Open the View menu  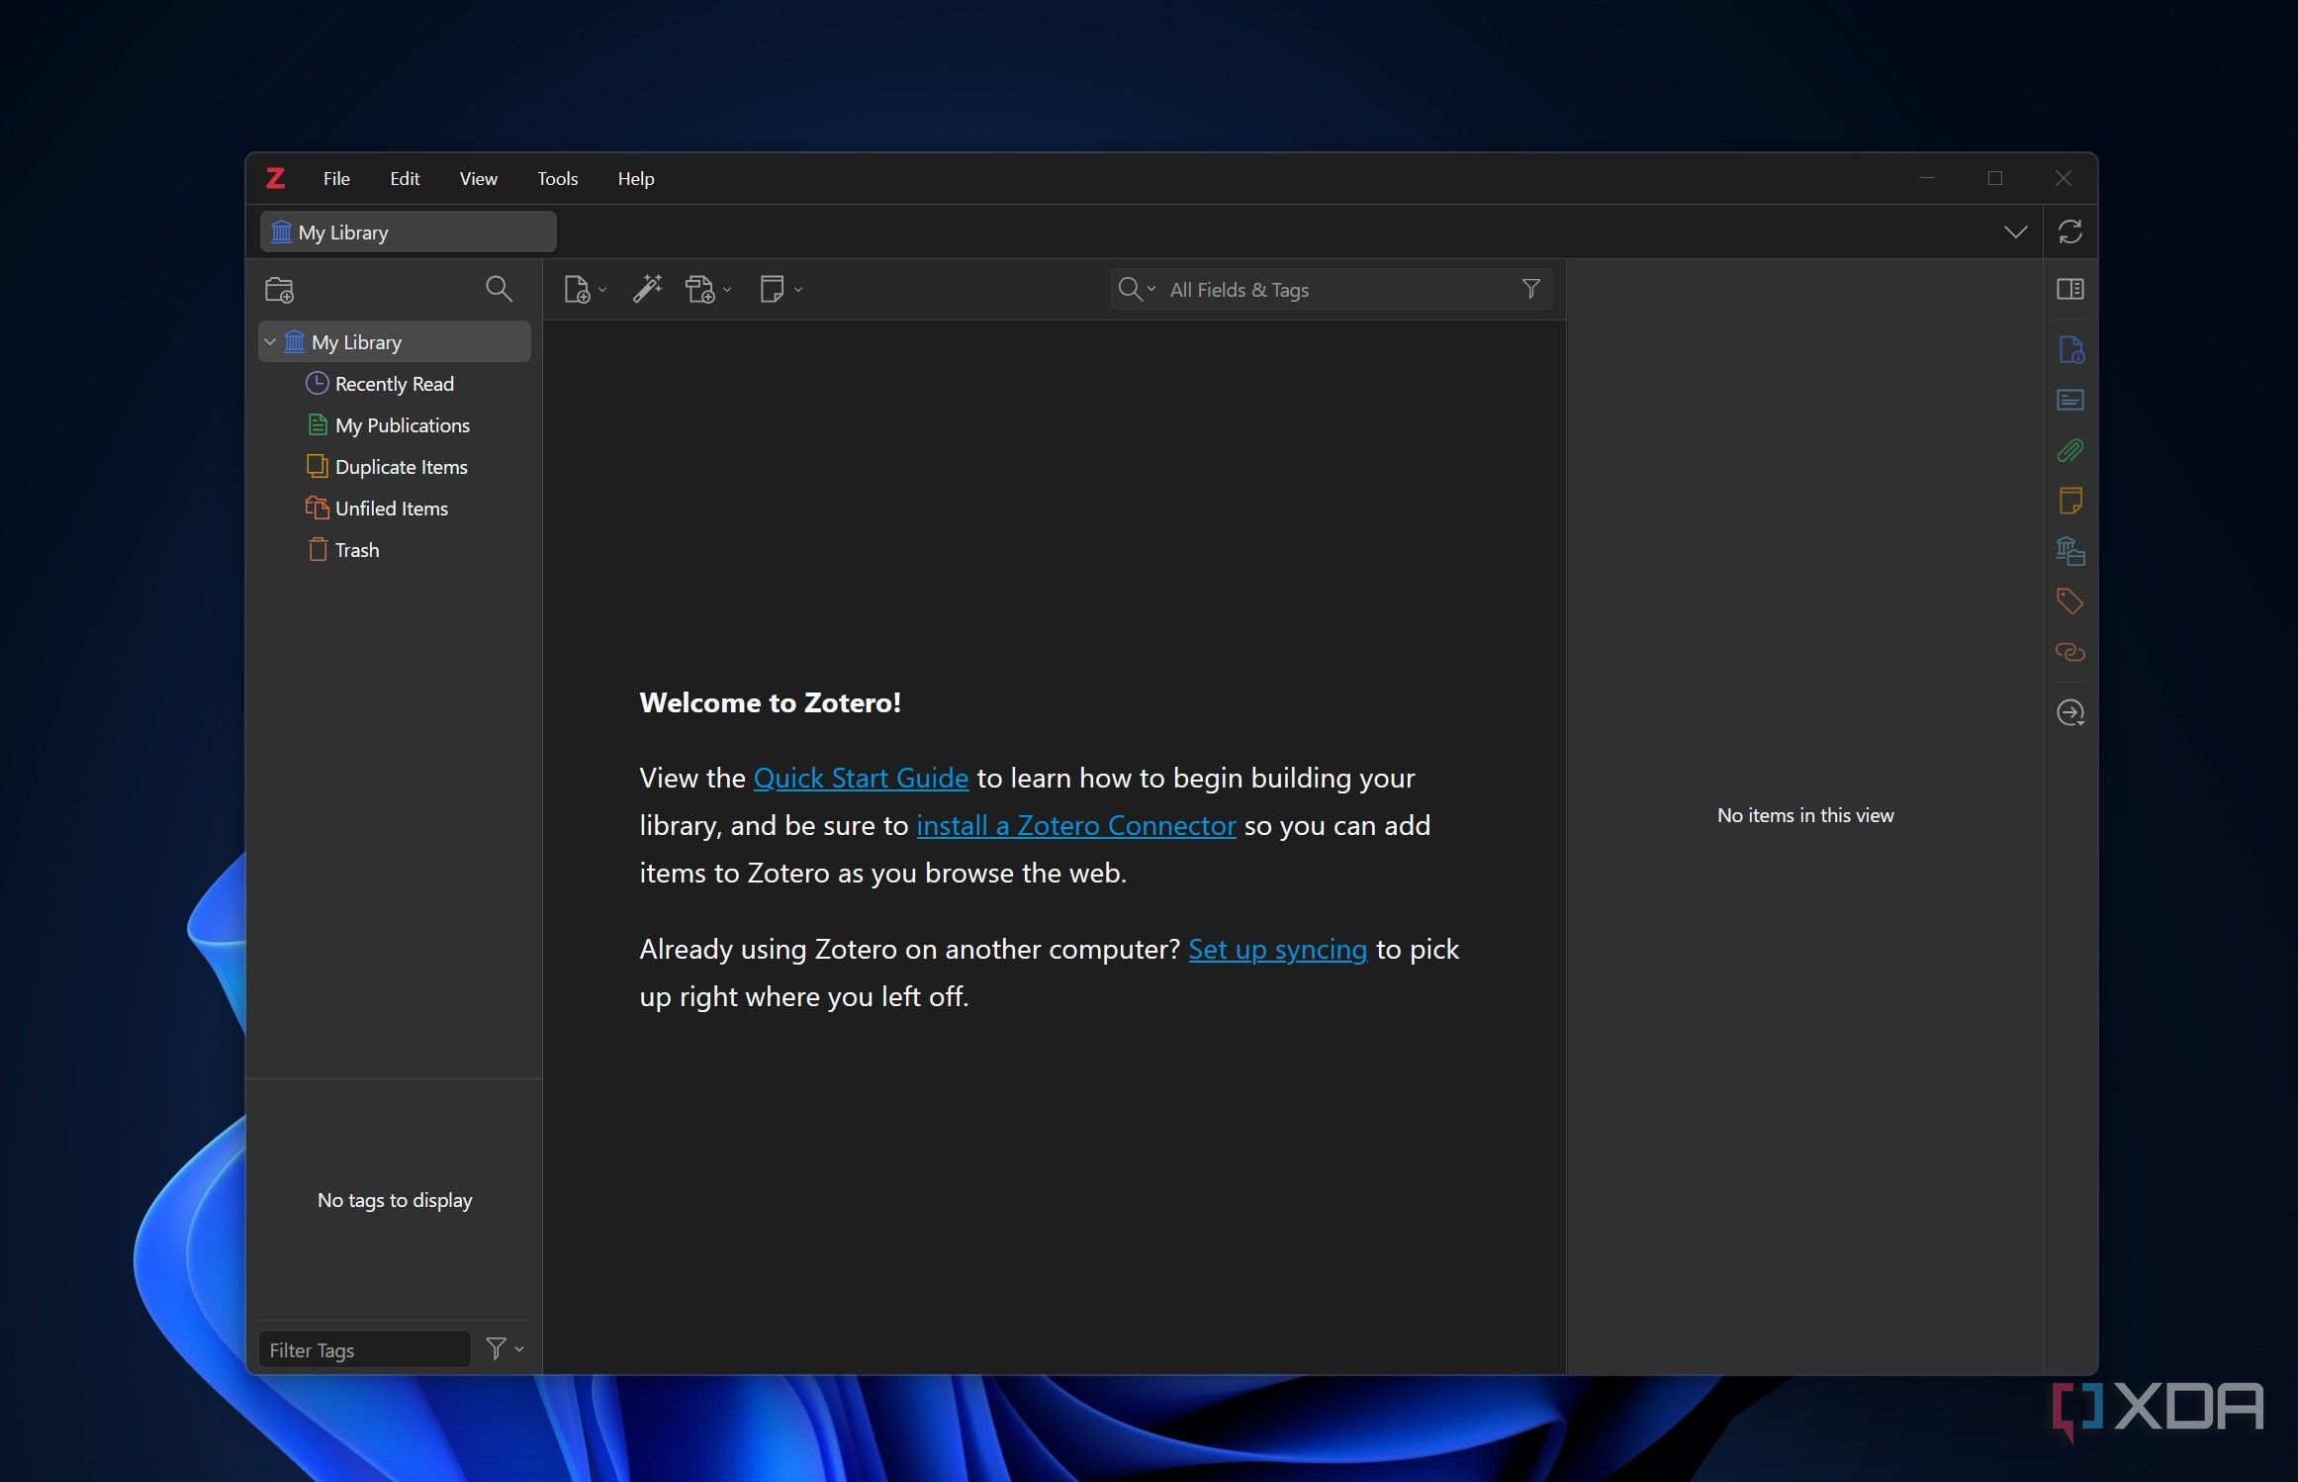(478, 179)
